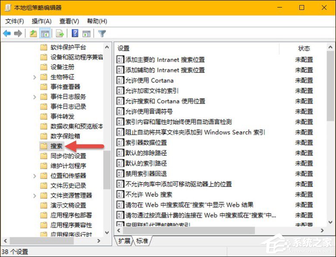Select 添加辅助的 Intranet 搜索位置 policy
Viewport: 336px width, 257px height.
coord(165,70)
